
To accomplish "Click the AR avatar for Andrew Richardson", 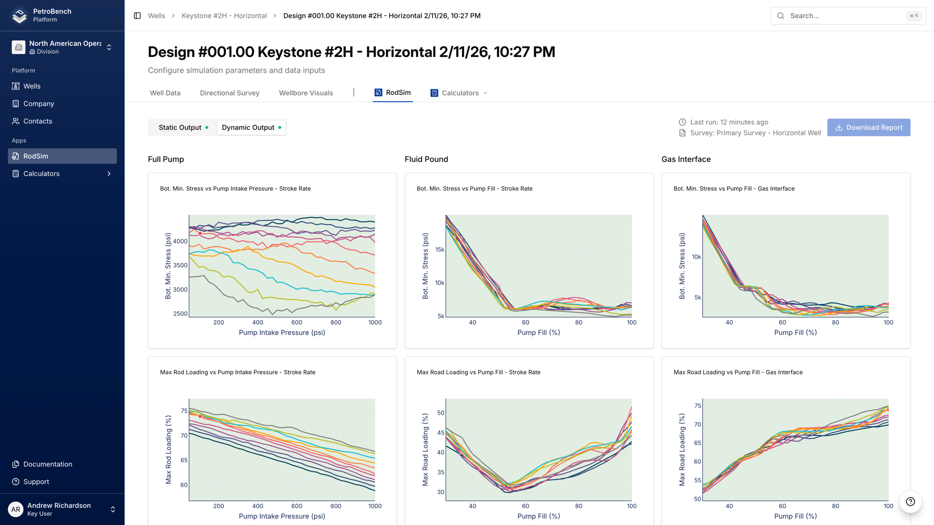I will point(15,509).
